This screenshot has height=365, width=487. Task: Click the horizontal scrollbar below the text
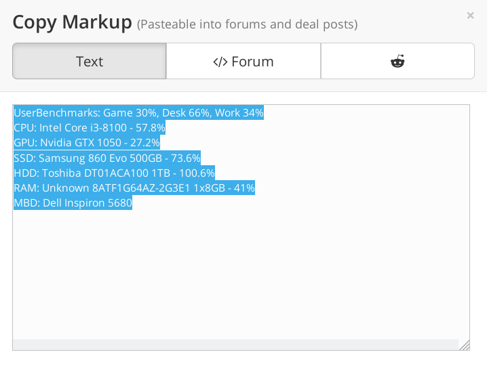point(236,345)
